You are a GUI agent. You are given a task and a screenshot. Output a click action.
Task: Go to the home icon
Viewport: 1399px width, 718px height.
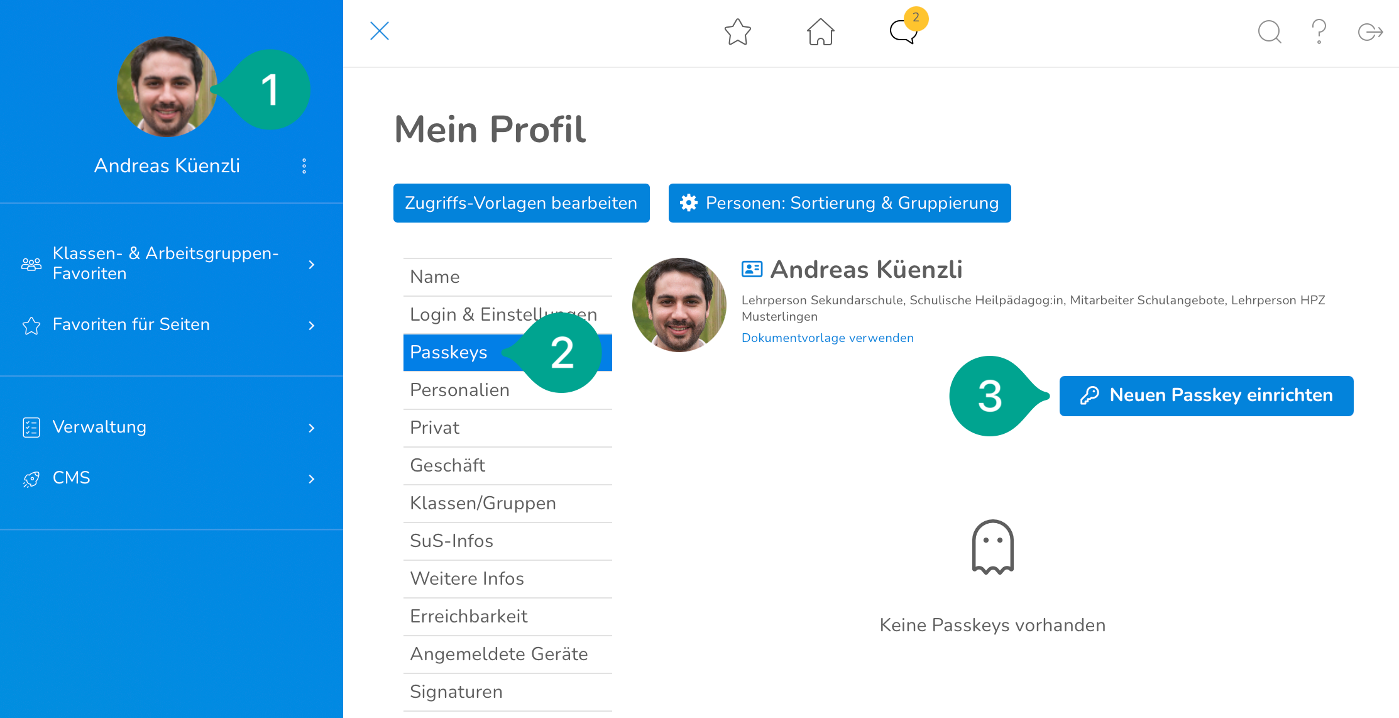tap(820, 32)
